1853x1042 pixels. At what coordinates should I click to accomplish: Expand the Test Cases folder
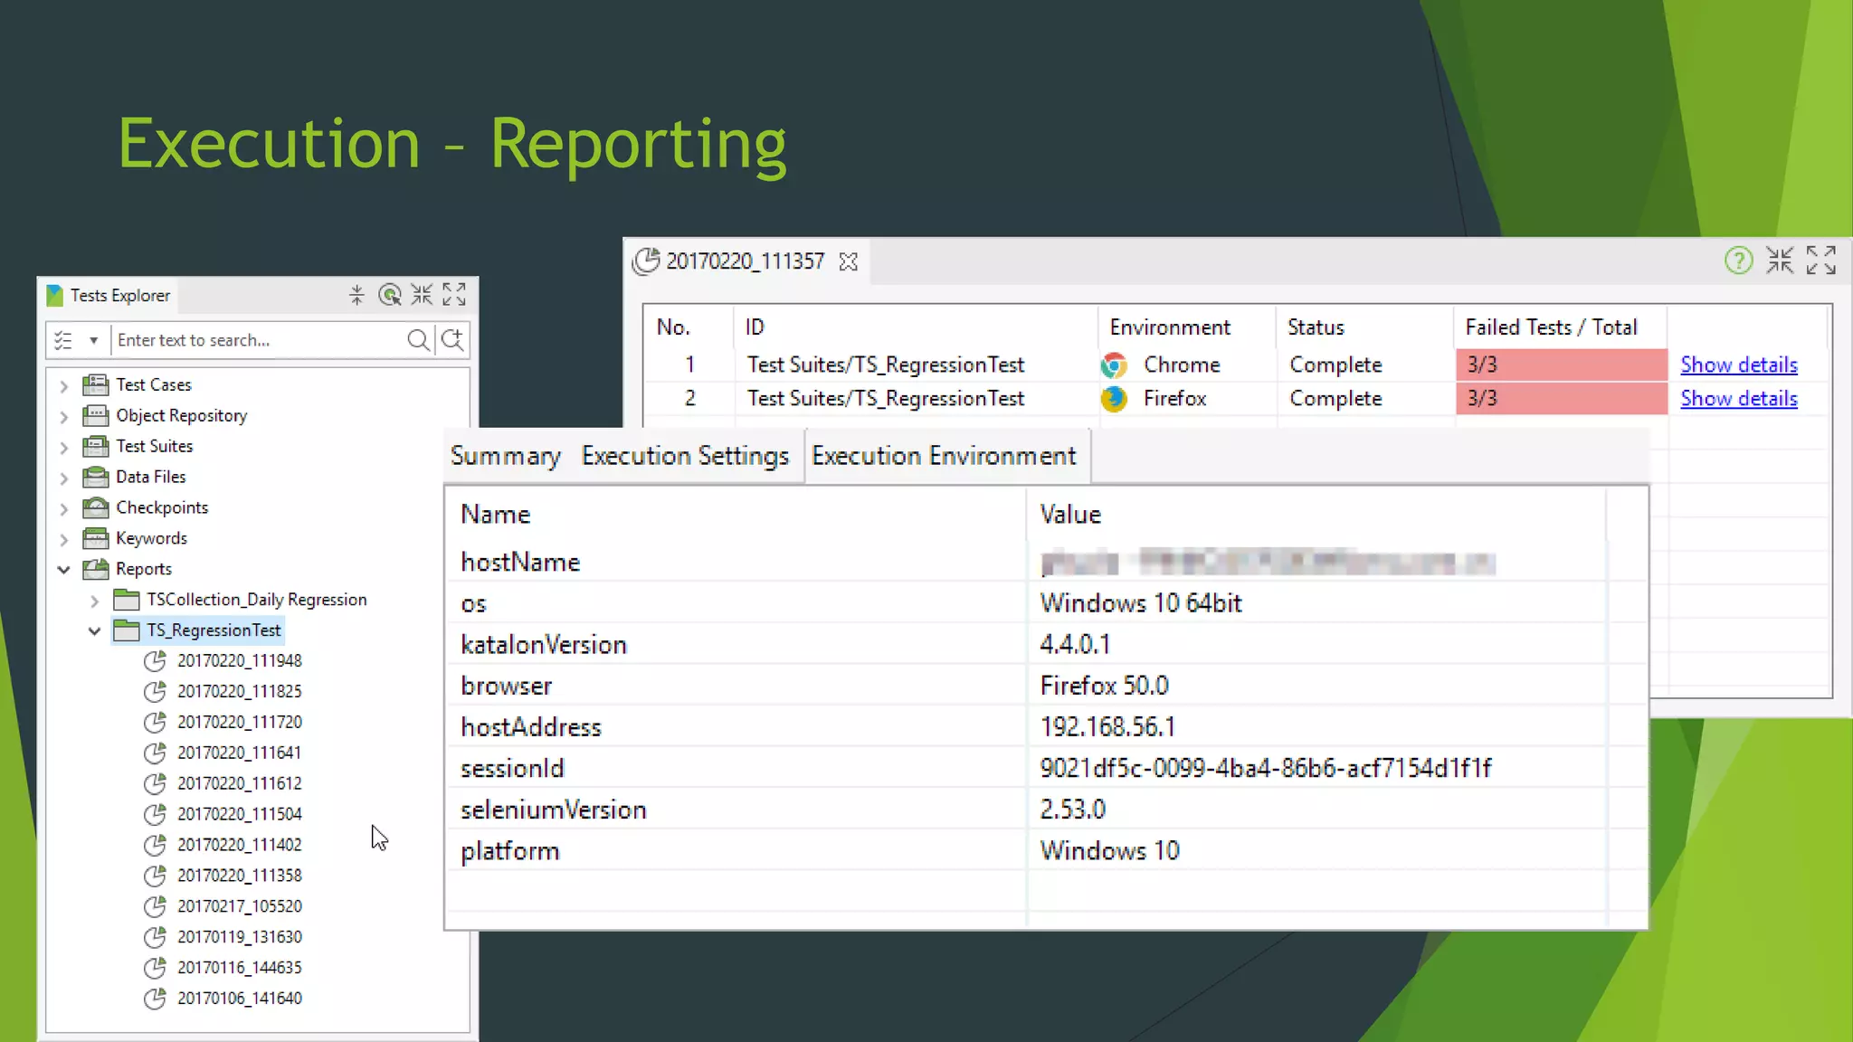[x=64, y=385]
